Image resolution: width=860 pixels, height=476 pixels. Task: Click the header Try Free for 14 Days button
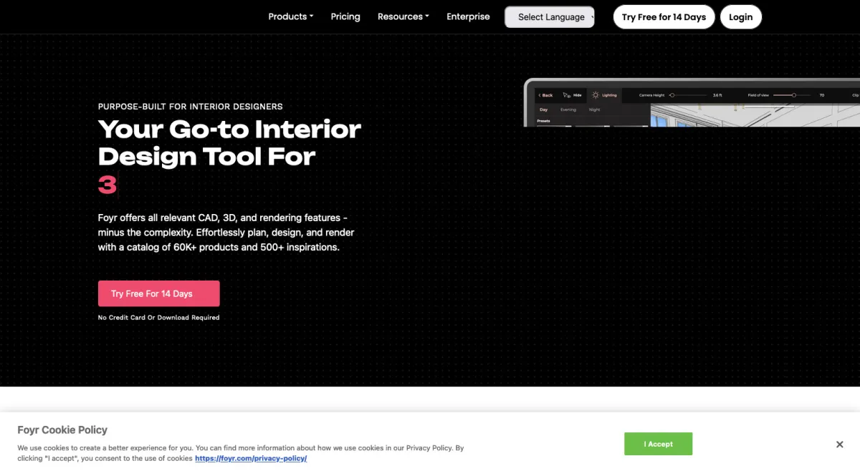pyautogui.click(x=664, y=17)
